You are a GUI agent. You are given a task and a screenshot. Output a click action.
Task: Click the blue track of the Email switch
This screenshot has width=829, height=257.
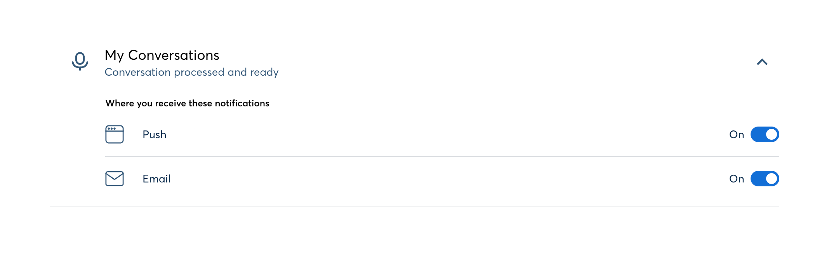[758, 179]
